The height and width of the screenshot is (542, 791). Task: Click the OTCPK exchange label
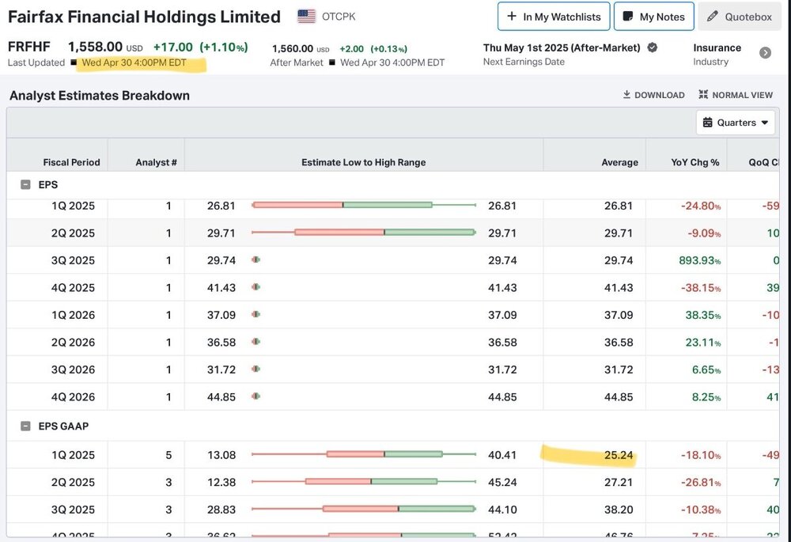coord(339,17)
